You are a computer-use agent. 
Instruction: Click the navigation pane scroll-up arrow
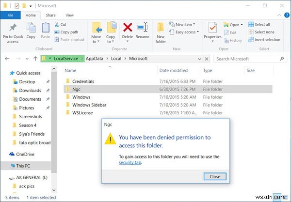click(54, 69)
